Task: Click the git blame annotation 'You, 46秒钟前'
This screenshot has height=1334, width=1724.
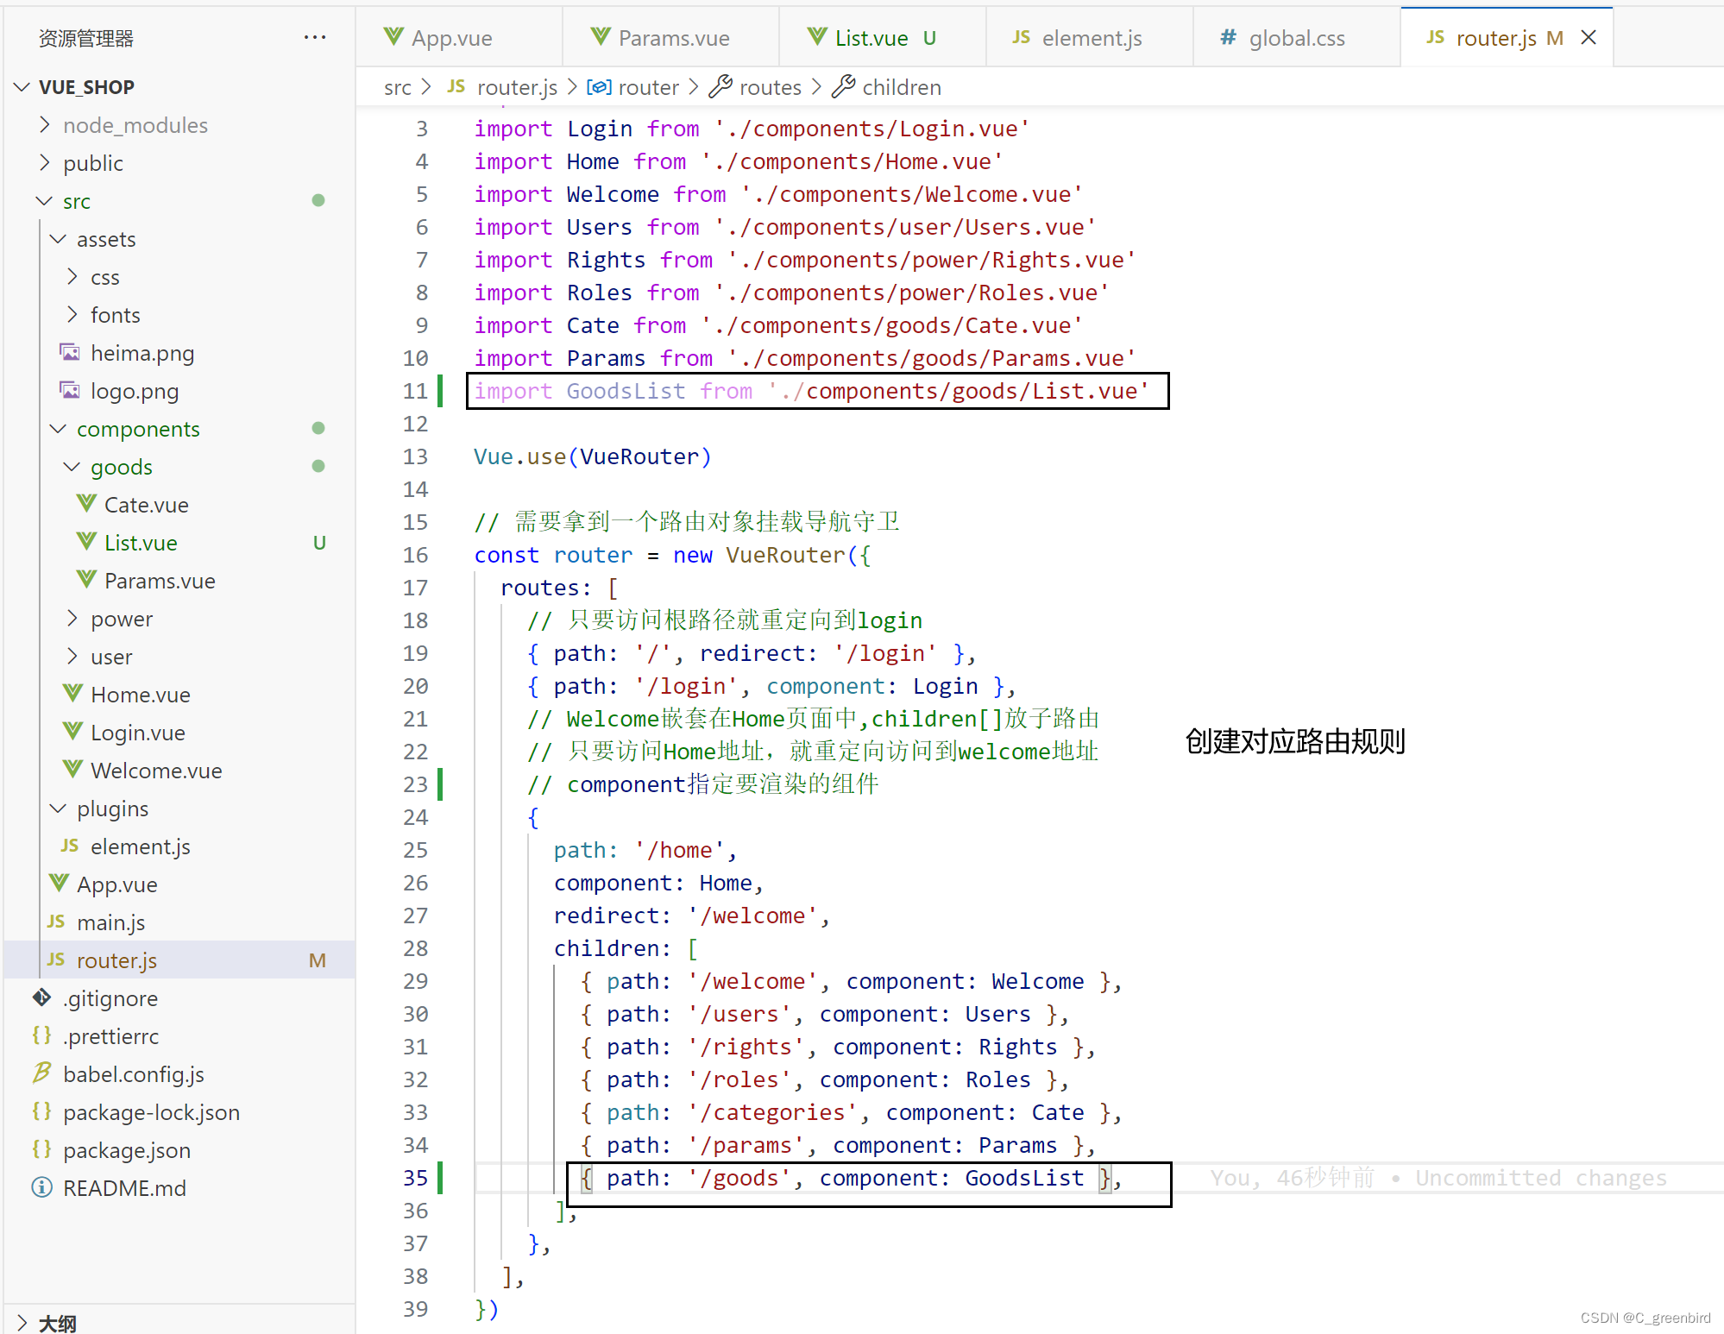Action: pos(1292,1178)
